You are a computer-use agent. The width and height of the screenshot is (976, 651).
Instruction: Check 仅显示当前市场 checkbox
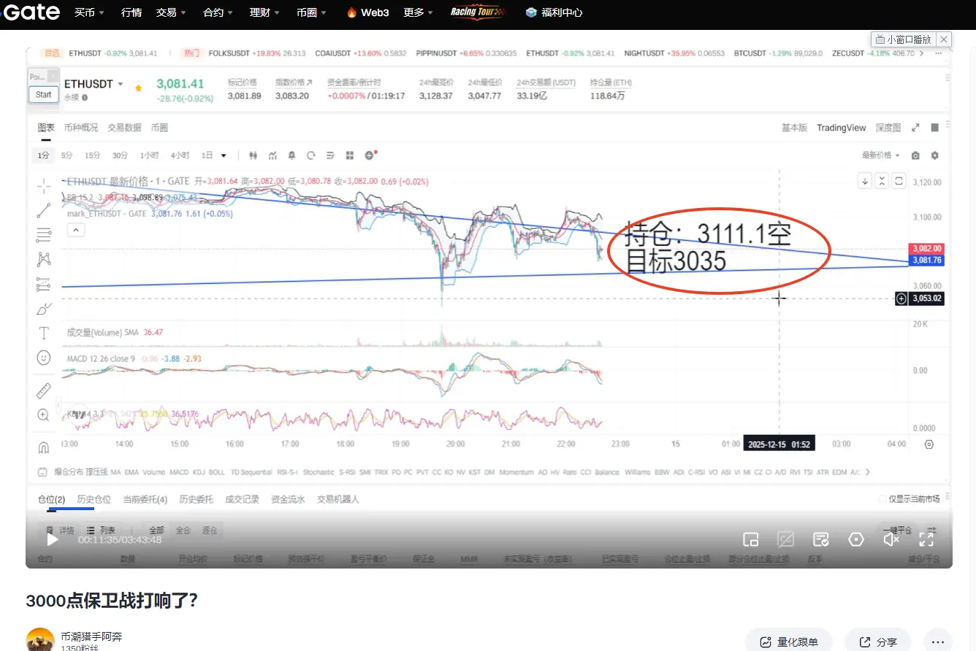[882, 499]
